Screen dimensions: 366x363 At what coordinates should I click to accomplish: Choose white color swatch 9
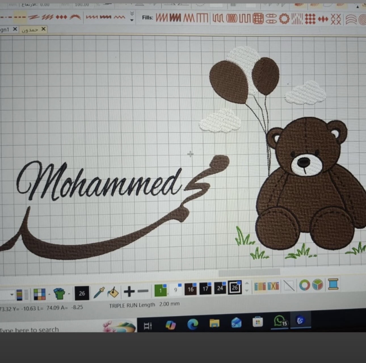click(x=176, y=290)
